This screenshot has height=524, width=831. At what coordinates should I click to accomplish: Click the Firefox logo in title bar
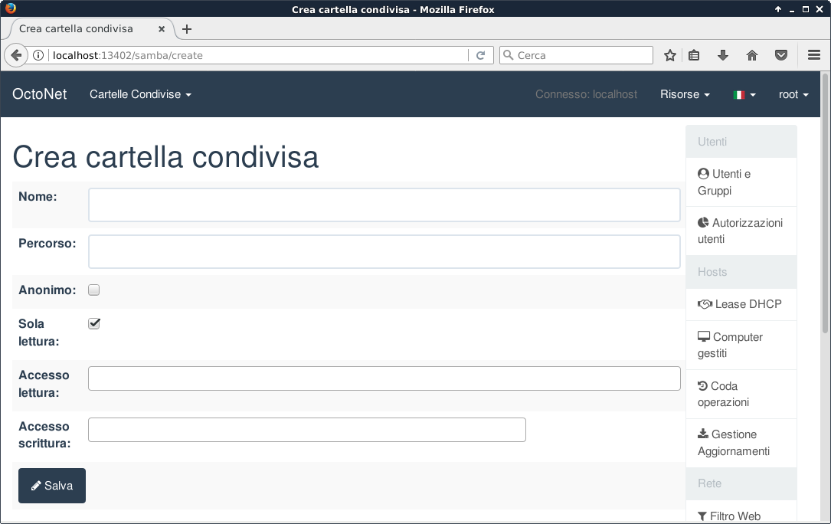click(x=10, y=8)
